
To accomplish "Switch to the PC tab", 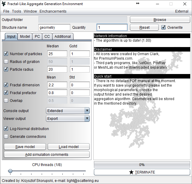I will [37, 37].
